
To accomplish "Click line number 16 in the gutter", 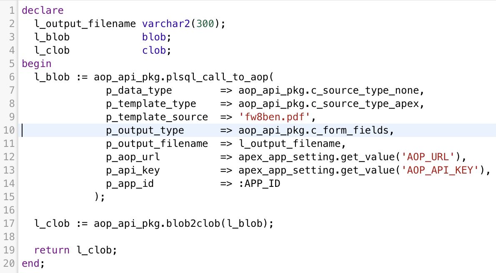I will click(x=9, y=210).
